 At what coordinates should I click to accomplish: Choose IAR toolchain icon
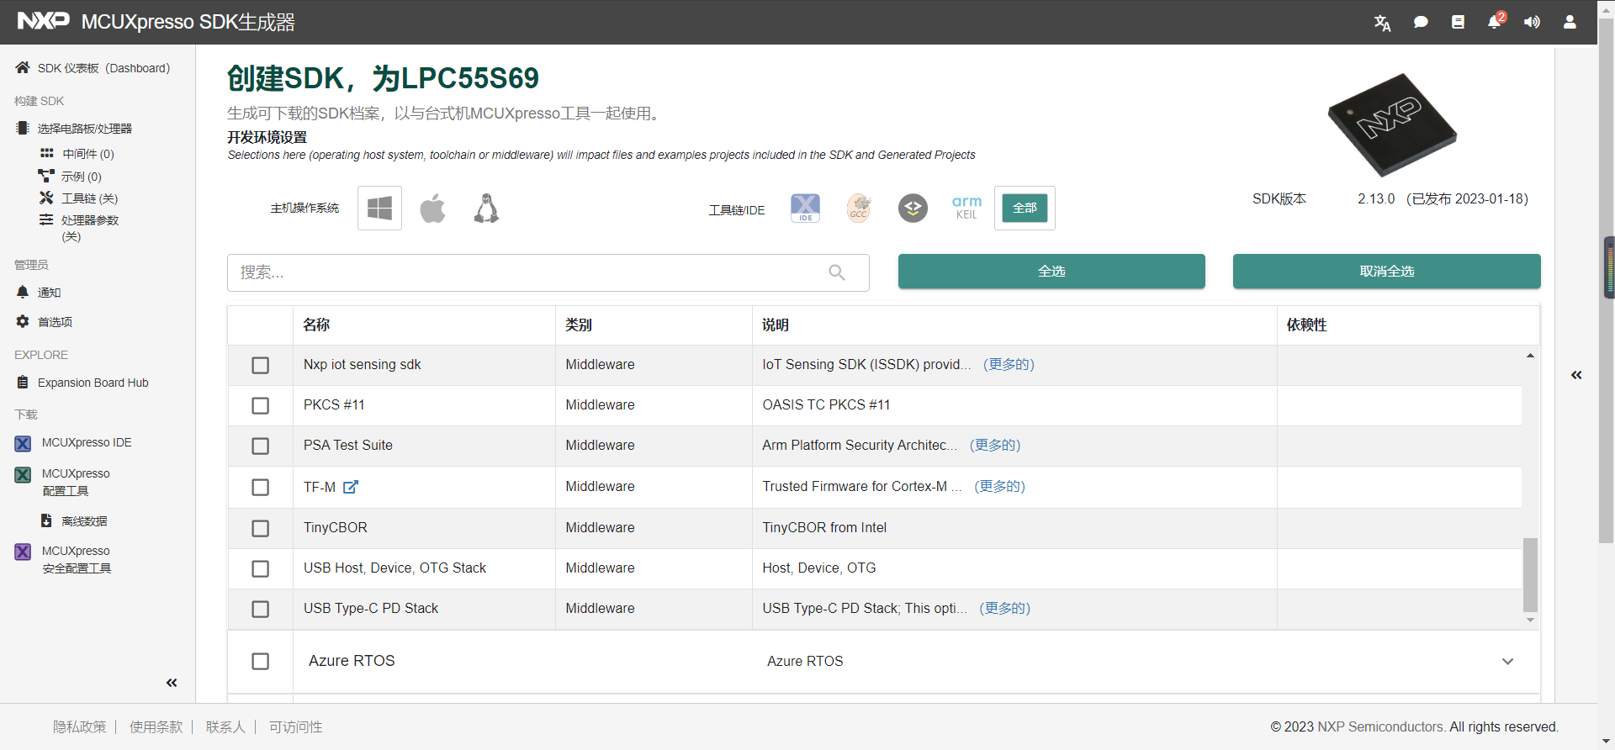(x=913, y=208)
